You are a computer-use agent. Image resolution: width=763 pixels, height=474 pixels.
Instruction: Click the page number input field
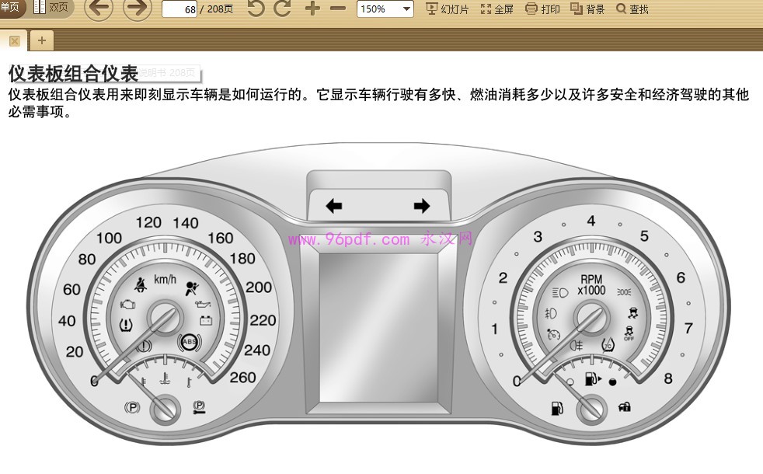[x=179, y=10]
